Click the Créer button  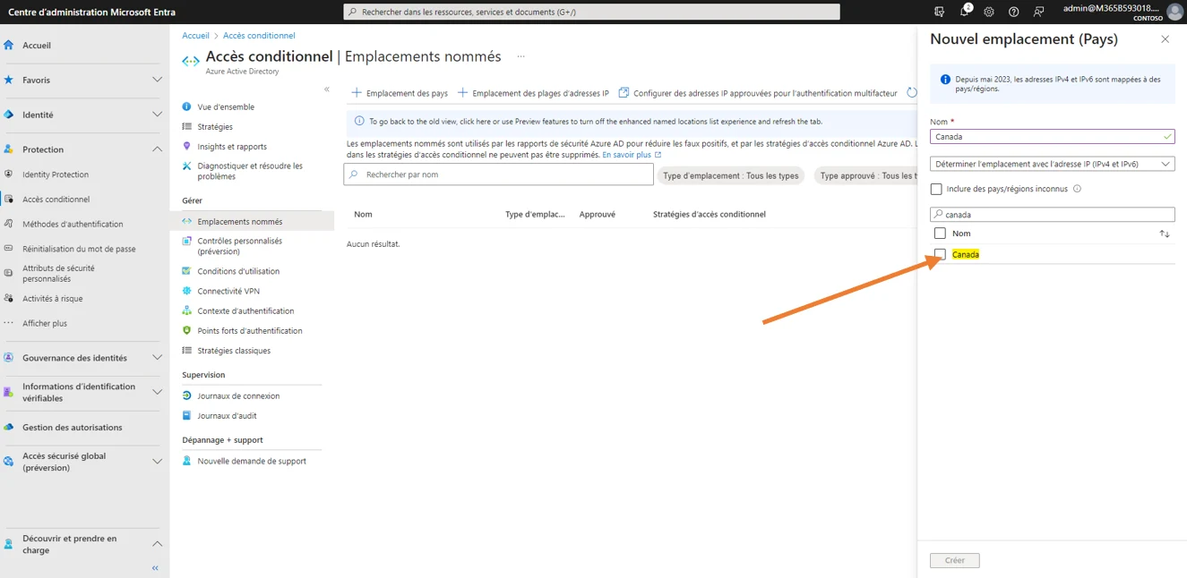pos(954,560)
